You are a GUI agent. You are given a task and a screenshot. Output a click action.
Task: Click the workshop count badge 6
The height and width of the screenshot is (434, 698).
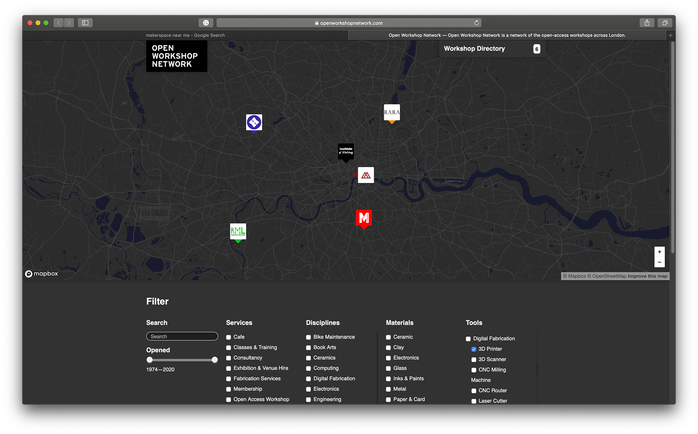tap(537, 49)
